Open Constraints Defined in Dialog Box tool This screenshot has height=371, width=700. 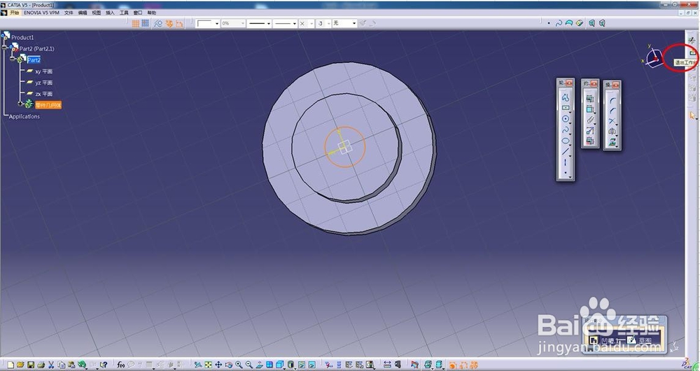(589, 99)
